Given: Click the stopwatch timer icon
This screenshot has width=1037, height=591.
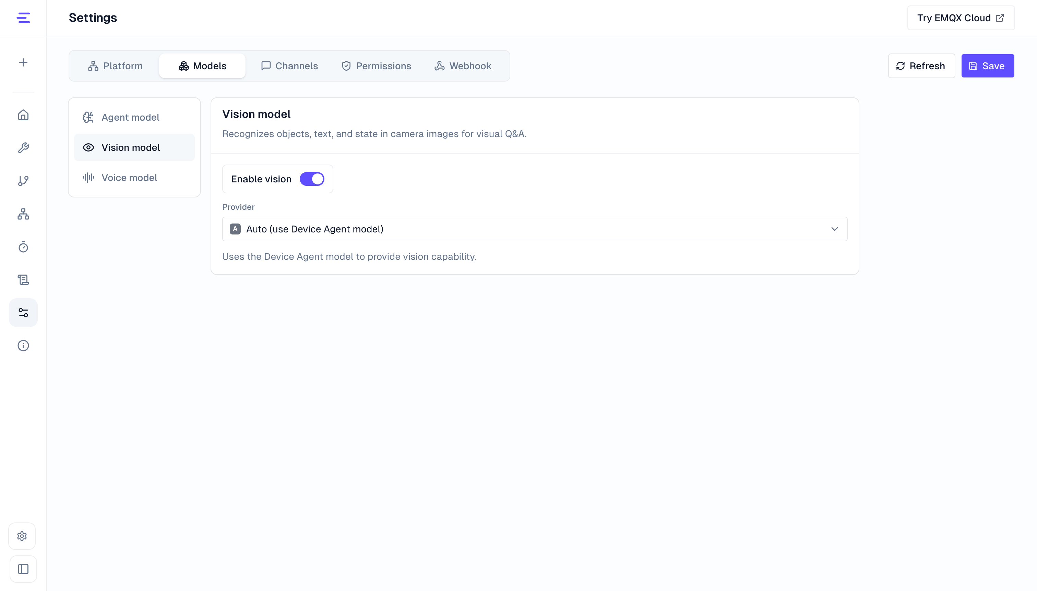Looking at the screenshot, I should point(23,247).
